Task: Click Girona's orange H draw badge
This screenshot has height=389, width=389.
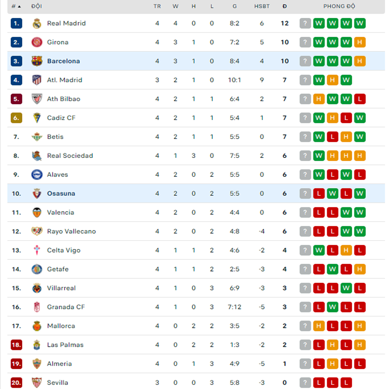Action: [x=360, y=42]
